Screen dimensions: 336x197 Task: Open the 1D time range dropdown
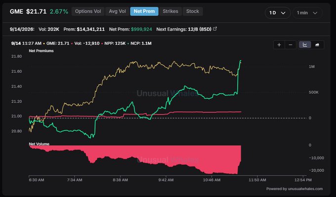coord(278,13)
